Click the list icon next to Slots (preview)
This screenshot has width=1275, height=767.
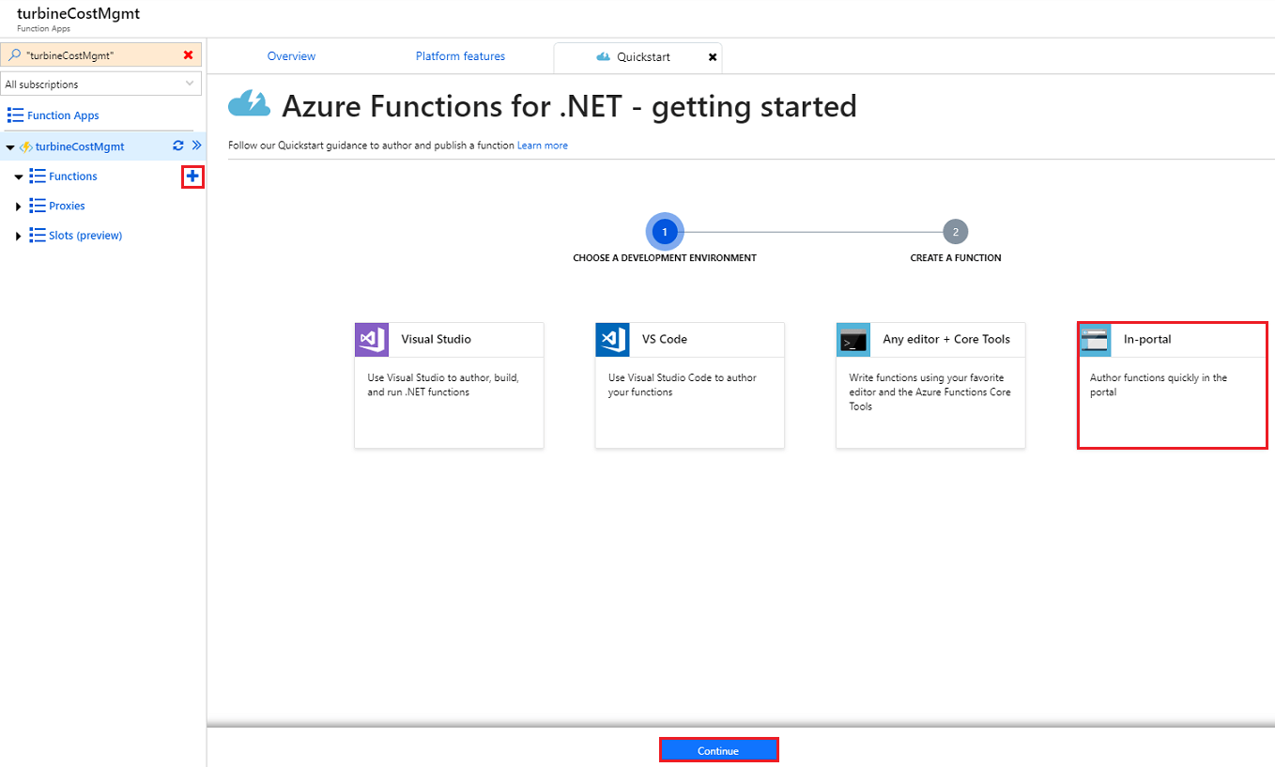coord(38,236)
